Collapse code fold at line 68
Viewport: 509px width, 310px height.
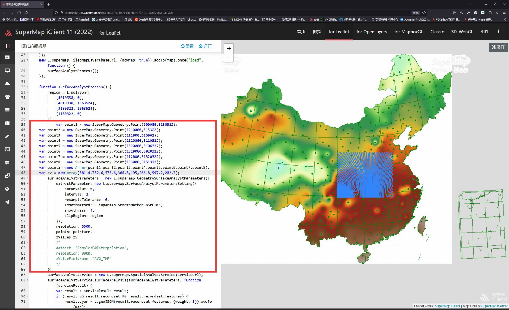coord(27,280)
